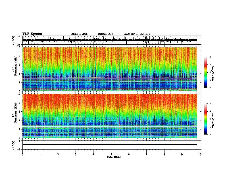Click time axis tick label "5"

pyautogui.click(x=111, y=154)
